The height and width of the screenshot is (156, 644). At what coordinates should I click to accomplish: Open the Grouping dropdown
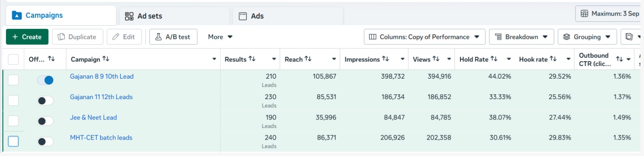click(x=587, y=37)
